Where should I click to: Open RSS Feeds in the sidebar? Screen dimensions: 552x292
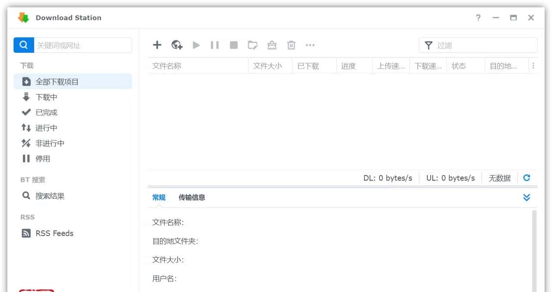point(53,233)
